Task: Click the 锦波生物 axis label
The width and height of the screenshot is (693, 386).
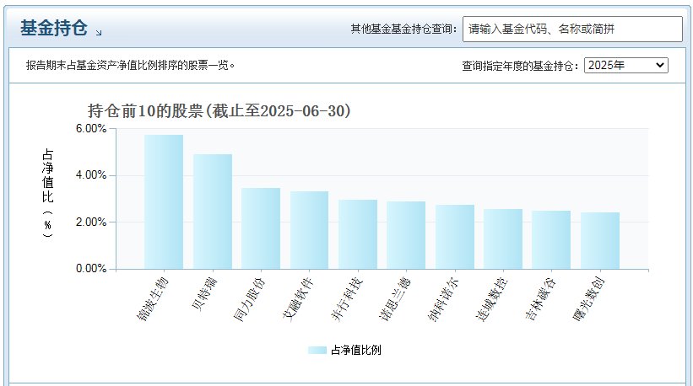Action: [154, 299]
